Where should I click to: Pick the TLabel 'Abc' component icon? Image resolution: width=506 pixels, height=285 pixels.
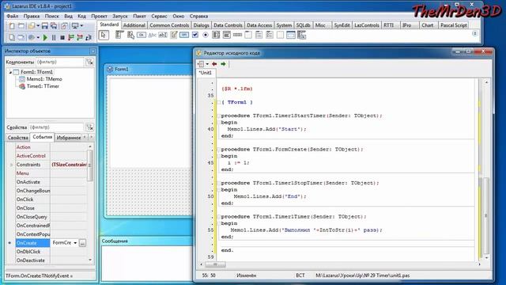(152, 35)
